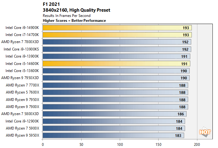Click the 184 value on the Ryzen 7 5900X bar

(179, 129)
